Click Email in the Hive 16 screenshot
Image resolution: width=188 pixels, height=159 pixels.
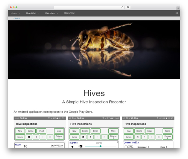coord(41,131)
